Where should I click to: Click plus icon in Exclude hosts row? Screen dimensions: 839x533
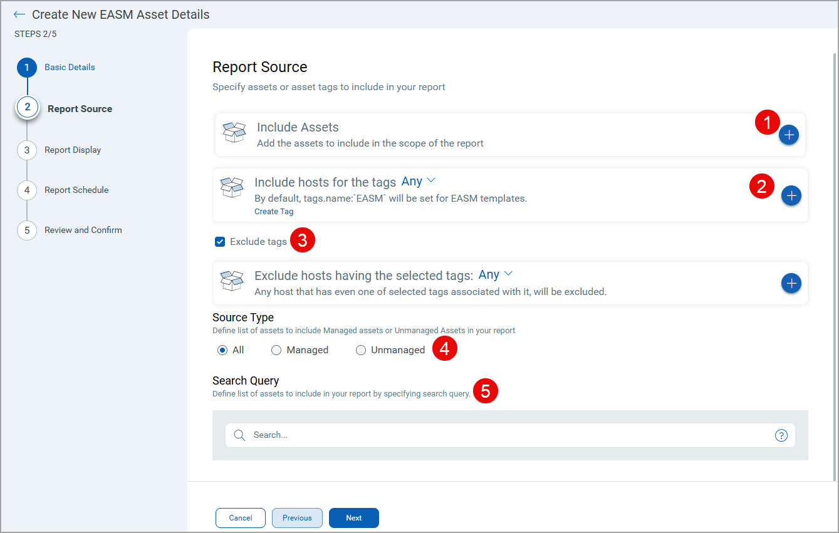point(791,283)
